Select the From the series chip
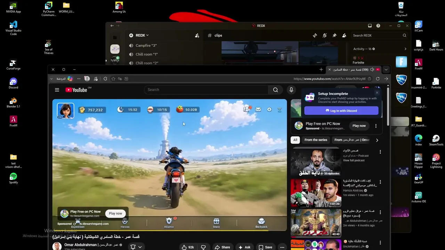Viewport: 445px width, 250px height. pyautogui.click(x=316, y=140)
